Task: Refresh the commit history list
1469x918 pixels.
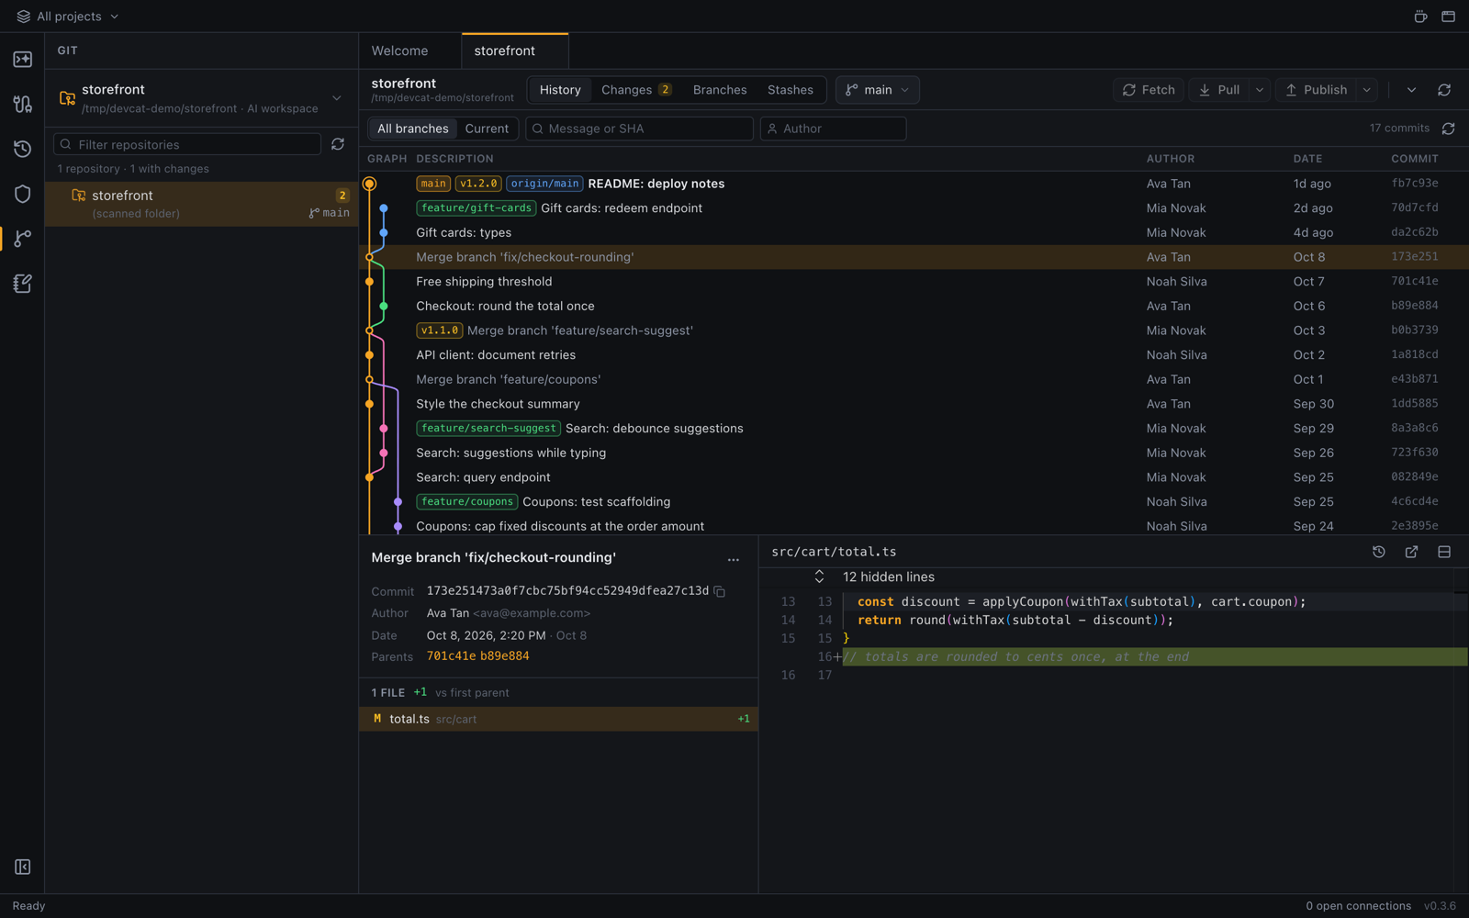Action: tap(1449, 129)
